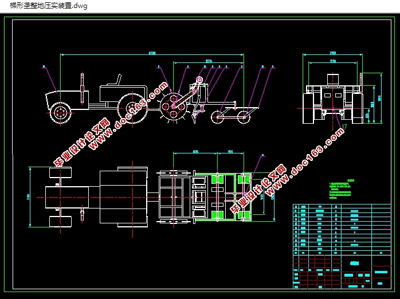The height and width of the screenshot is (299, 400).
Task: Select the cyan parts list table
Action: coord(342,230)
